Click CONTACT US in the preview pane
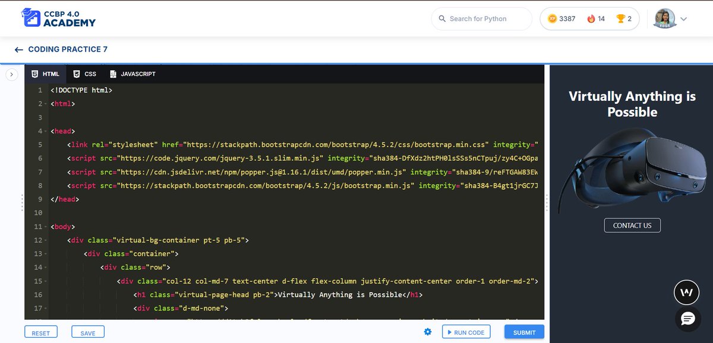The height and width of the screenshot is (343, 713). 632,226
